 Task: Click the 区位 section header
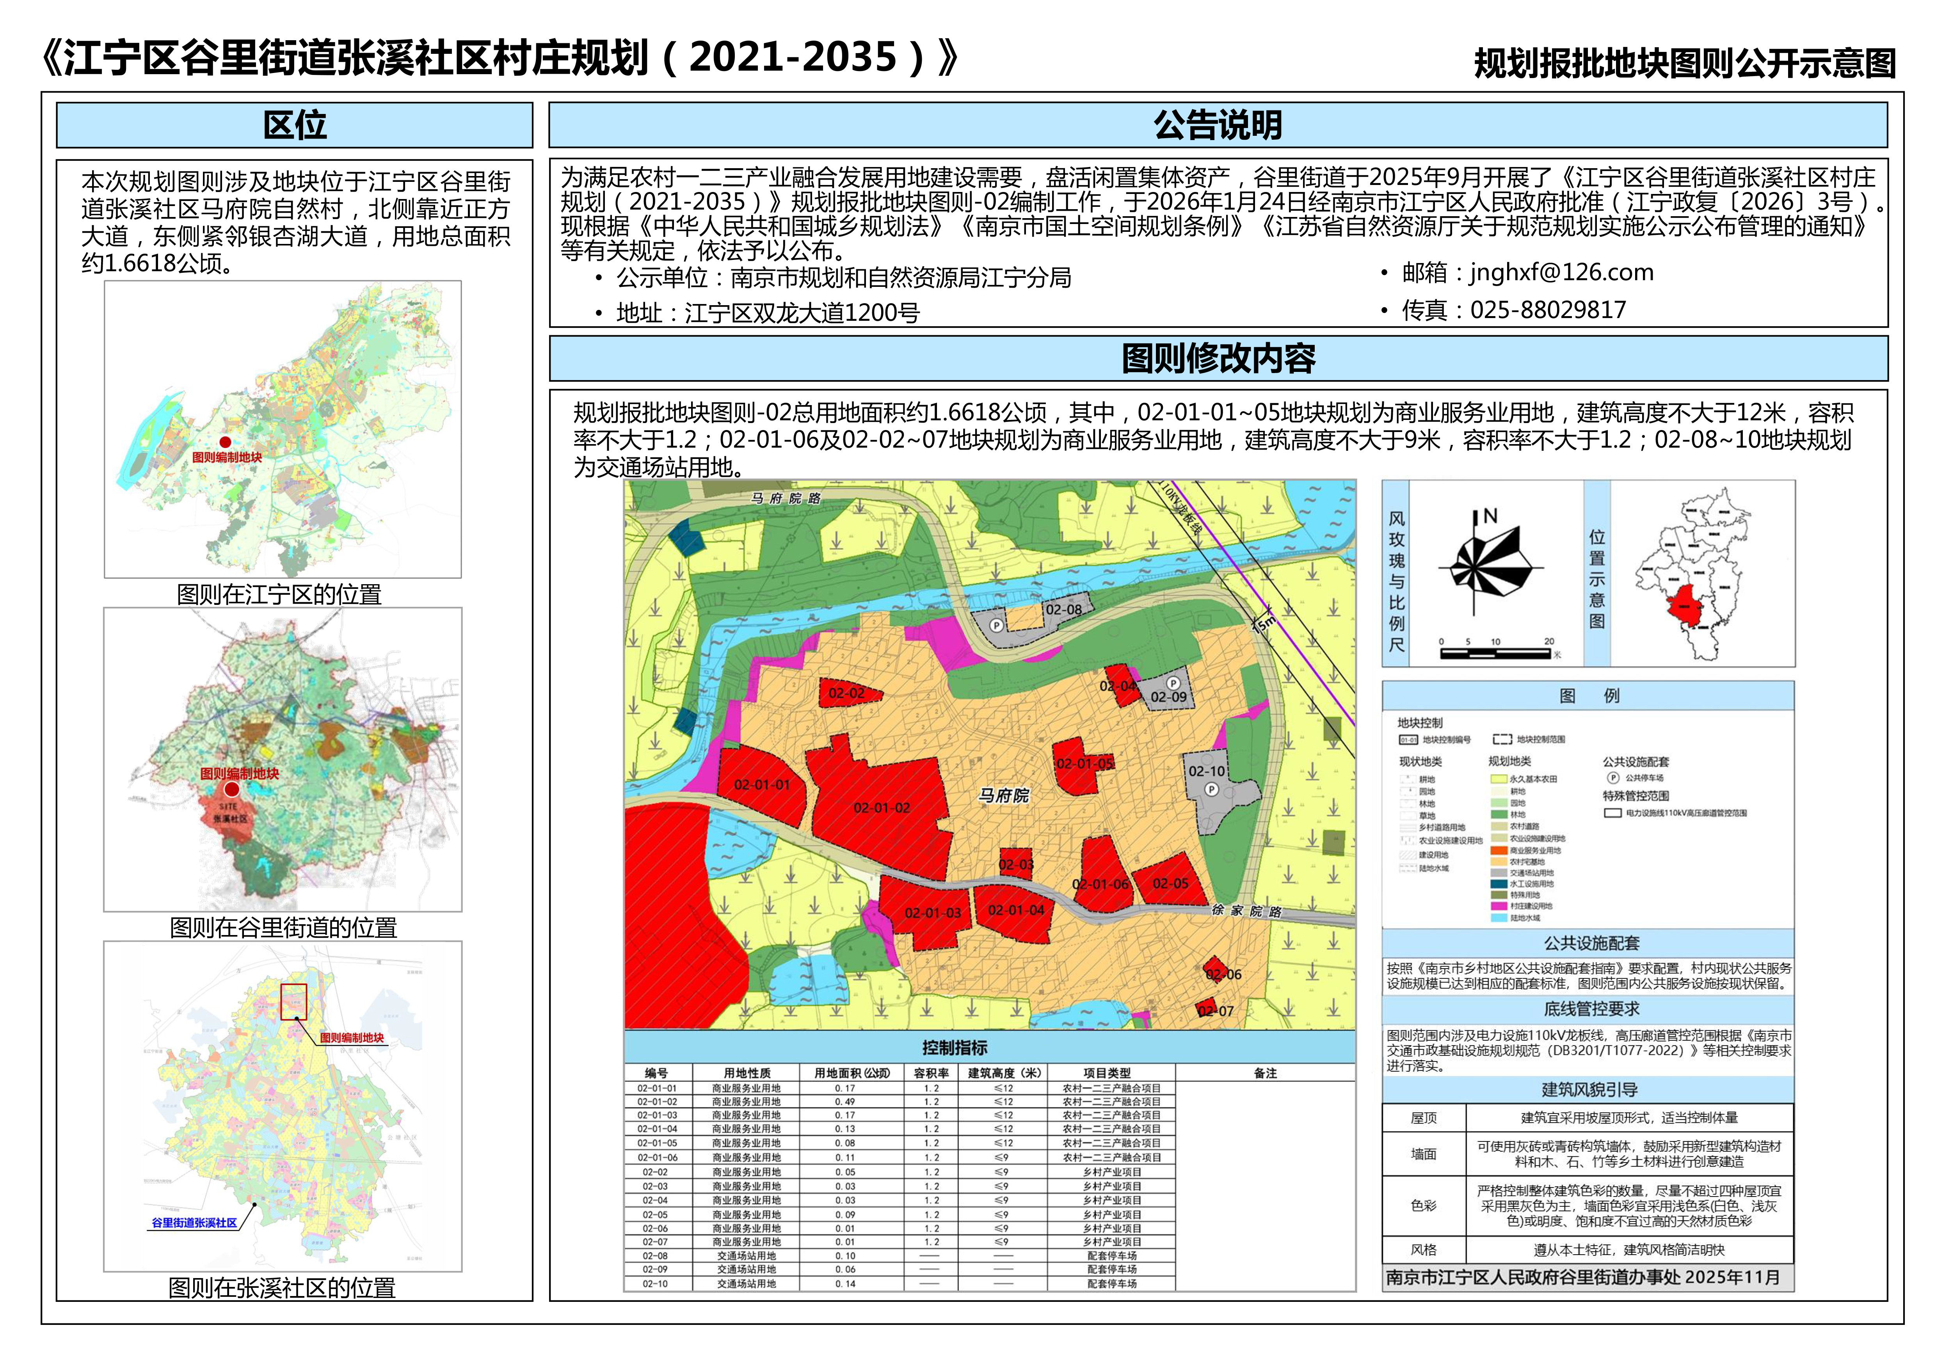(294, 126)
